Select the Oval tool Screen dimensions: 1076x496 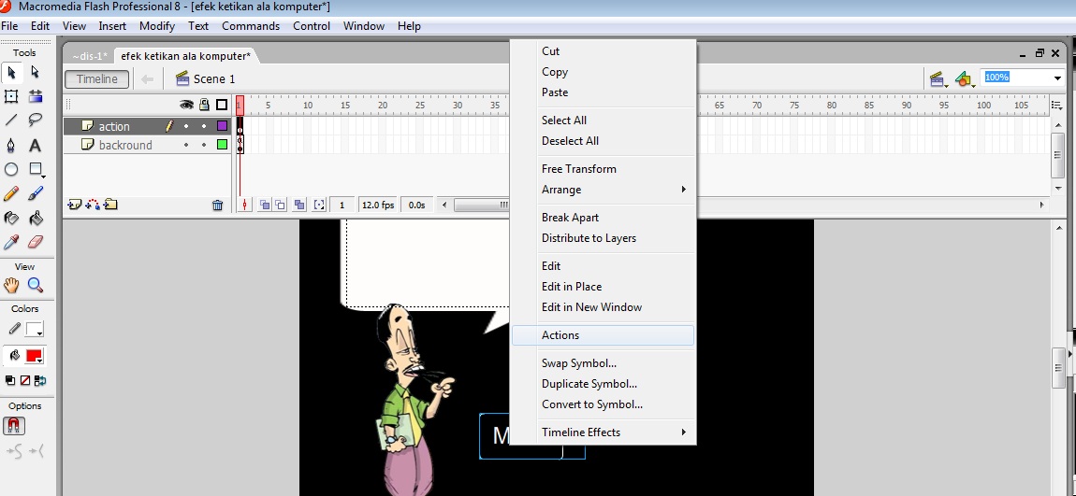point(11,169)
